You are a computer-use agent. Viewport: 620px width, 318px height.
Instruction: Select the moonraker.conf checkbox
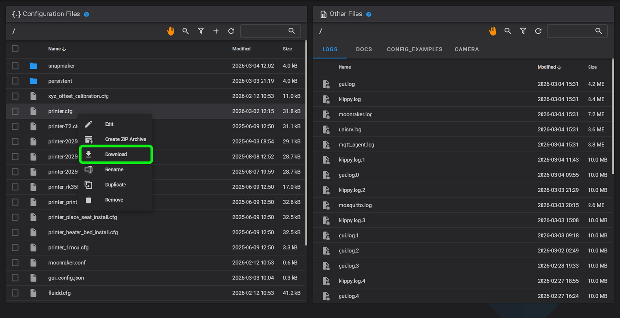[15, 263]
